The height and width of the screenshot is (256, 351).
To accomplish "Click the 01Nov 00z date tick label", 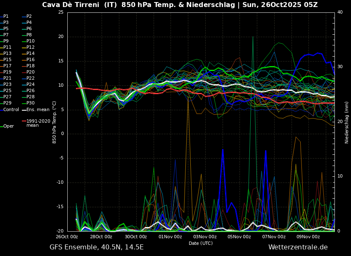I will (x=170, y=237).
